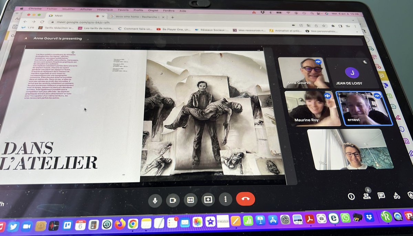413x236 pixels.
Task: Open a new Chrome tab
Action: [172, 18]
